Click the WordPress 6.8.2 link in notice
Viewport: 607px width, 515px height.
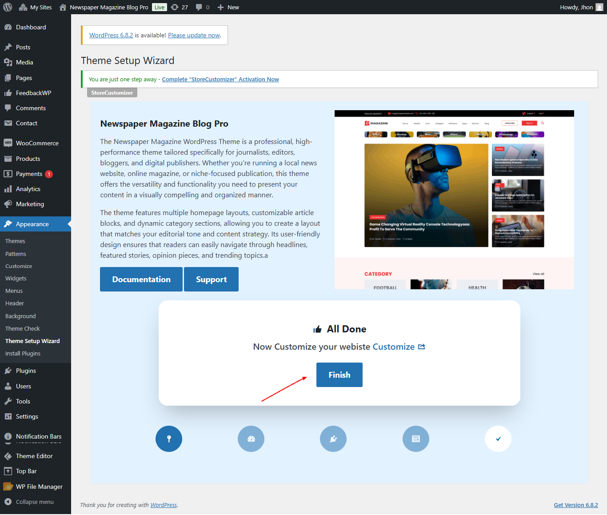111,35
